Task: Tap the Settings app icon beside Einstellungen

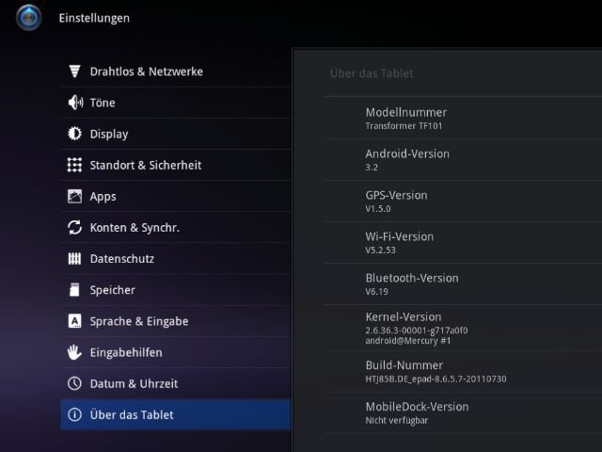Action: [x=29, y=18]
